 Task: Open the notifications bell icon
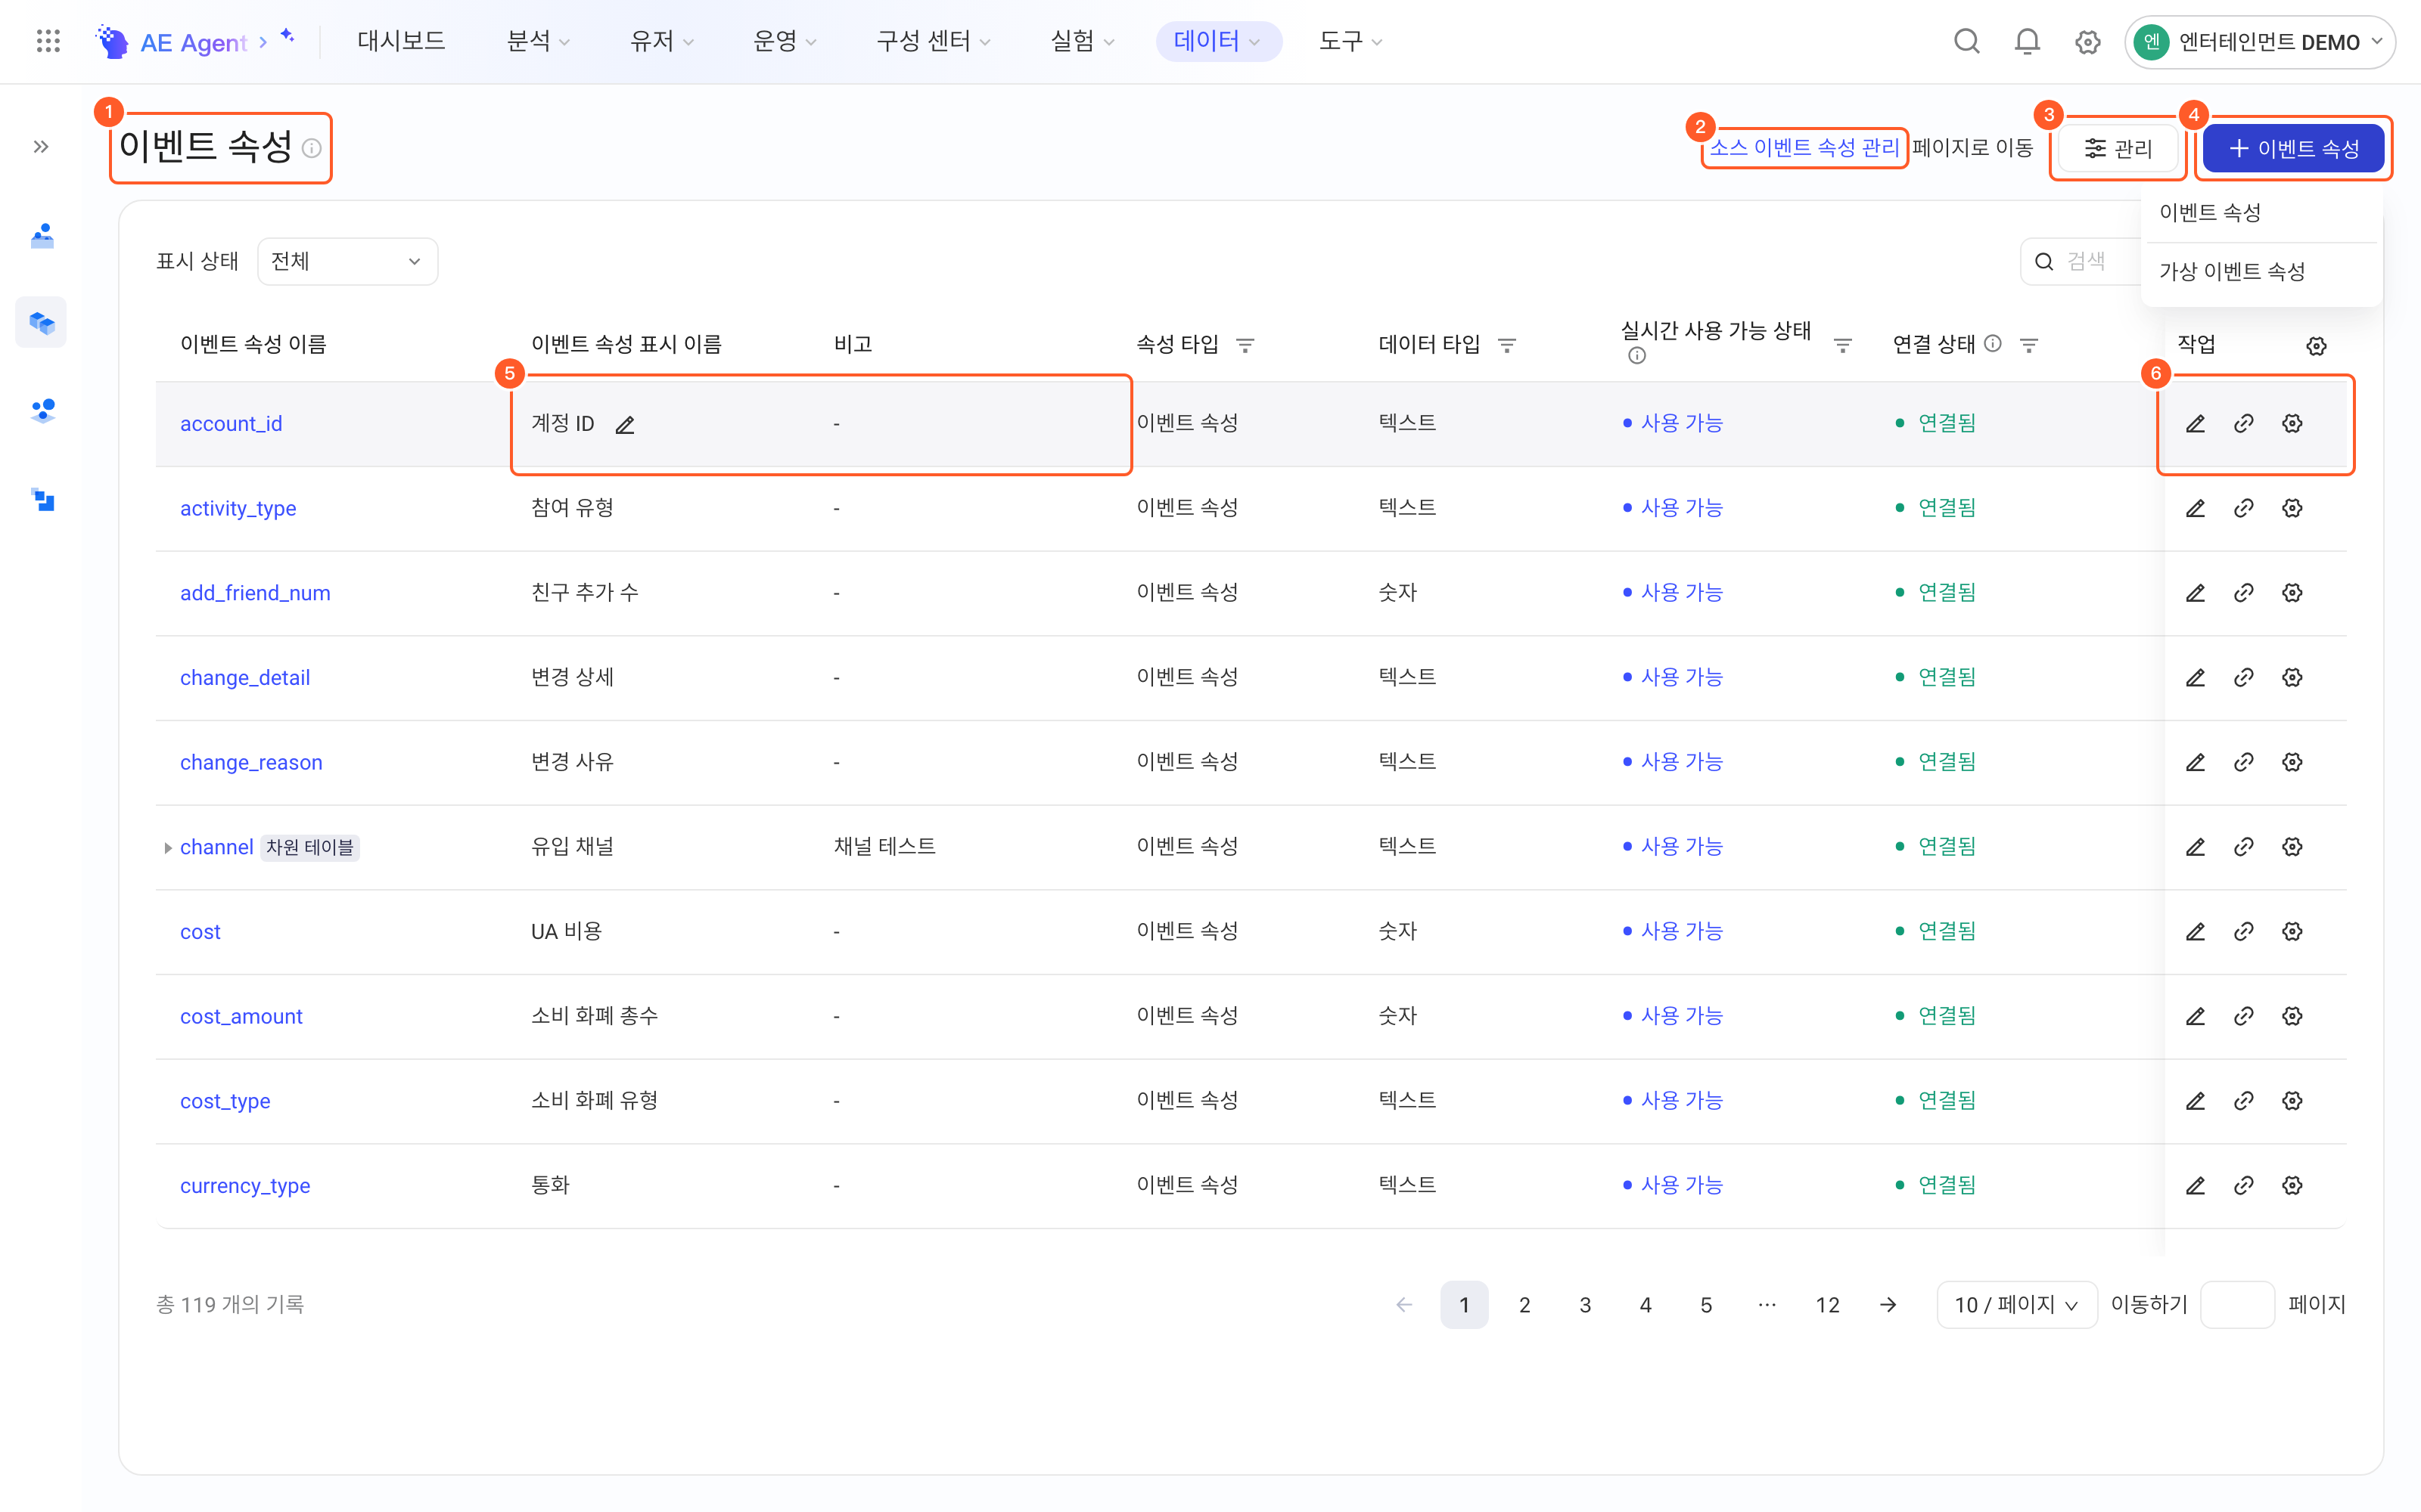point(2027,42)
